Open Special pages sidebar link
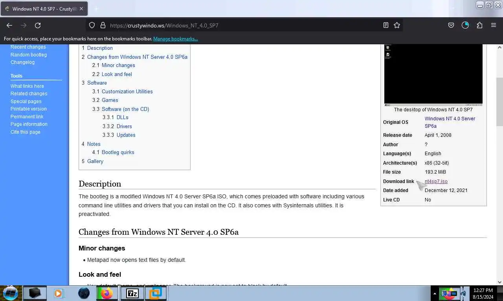Image resolution: width=503 pixels, height=301 pixels. [26, 102]
